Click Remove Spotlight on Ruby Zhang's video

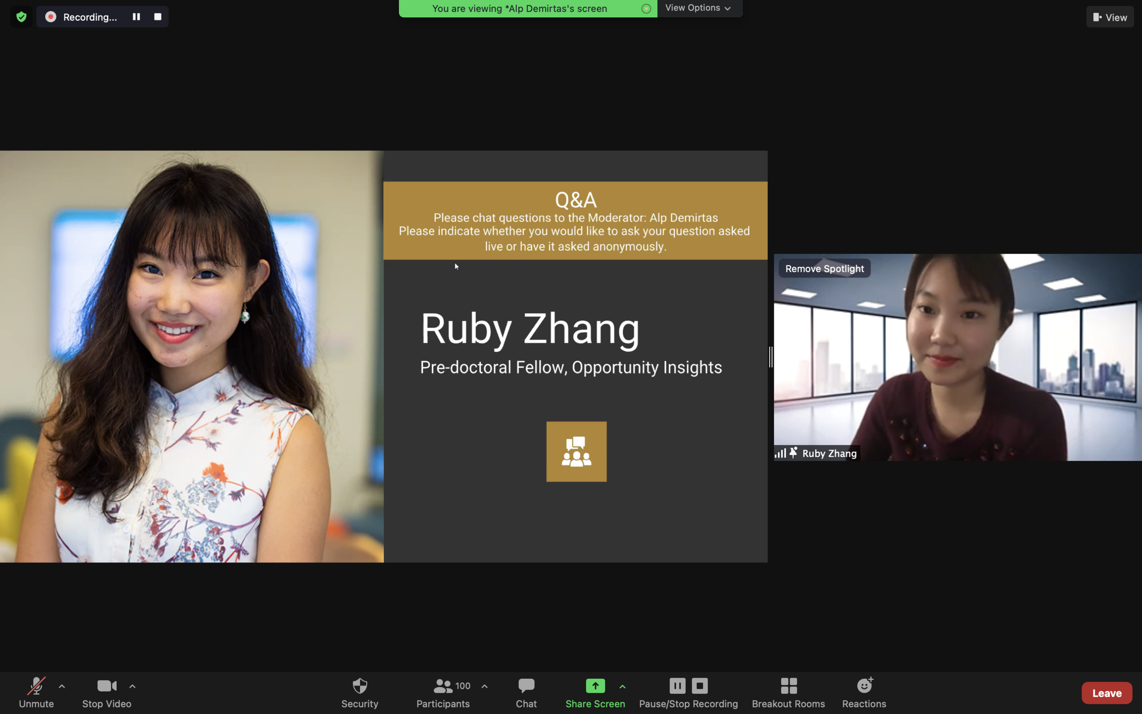click(x=824, y=268)
